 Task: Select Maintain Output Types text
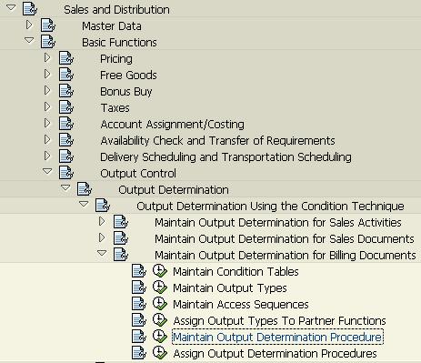tap(230, 288)
